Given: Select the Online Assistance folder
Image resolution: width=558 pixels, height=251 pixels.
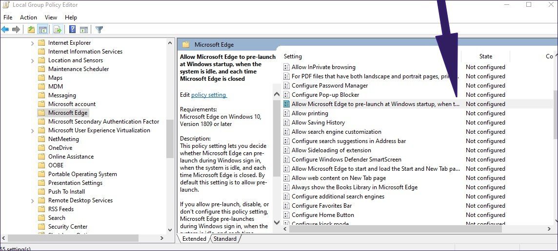Looking at the screenshot, I should coord(71,157).
